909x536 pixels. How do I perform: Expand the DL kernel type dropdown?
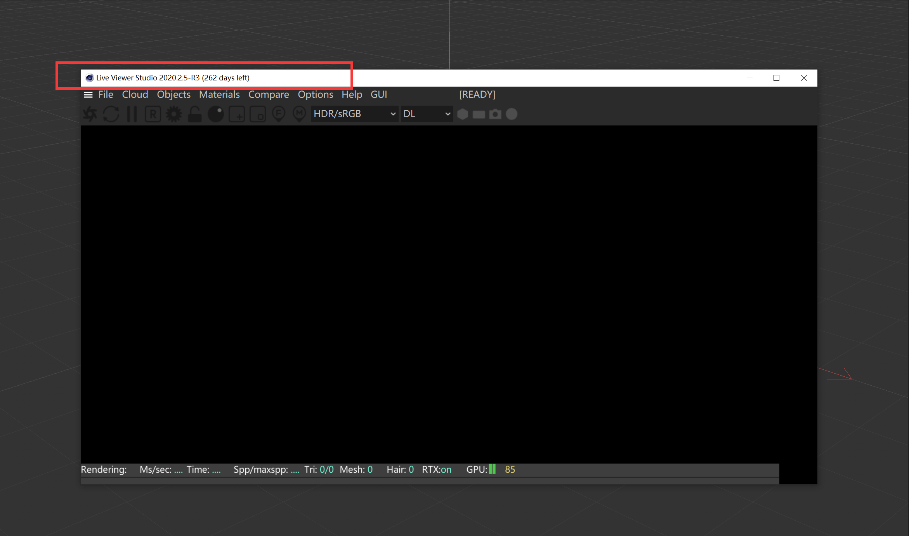click(x=427, y=114)
